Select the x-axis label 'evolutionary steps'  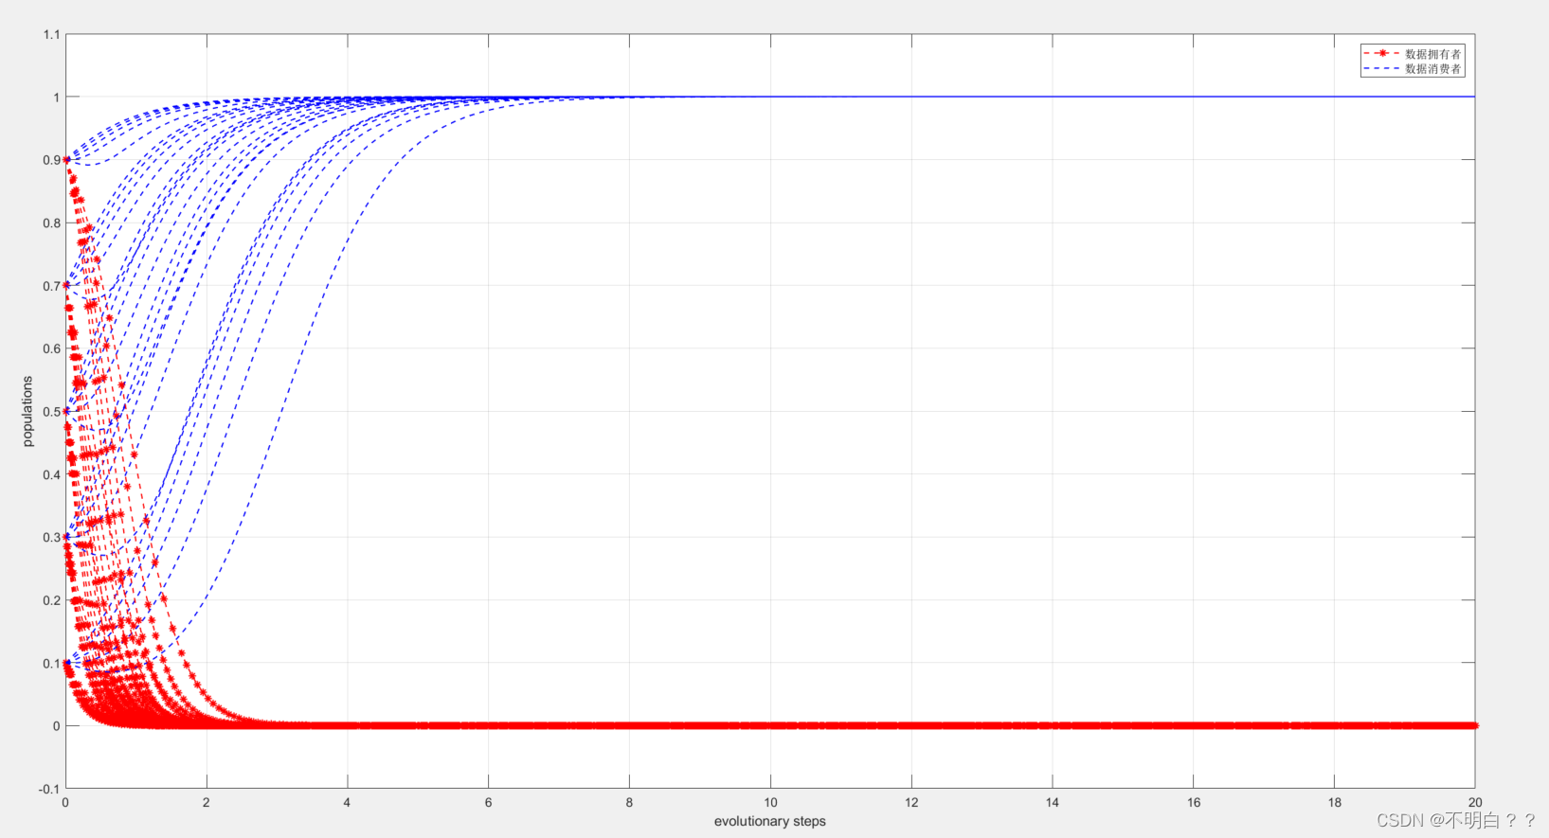(770, 821)
